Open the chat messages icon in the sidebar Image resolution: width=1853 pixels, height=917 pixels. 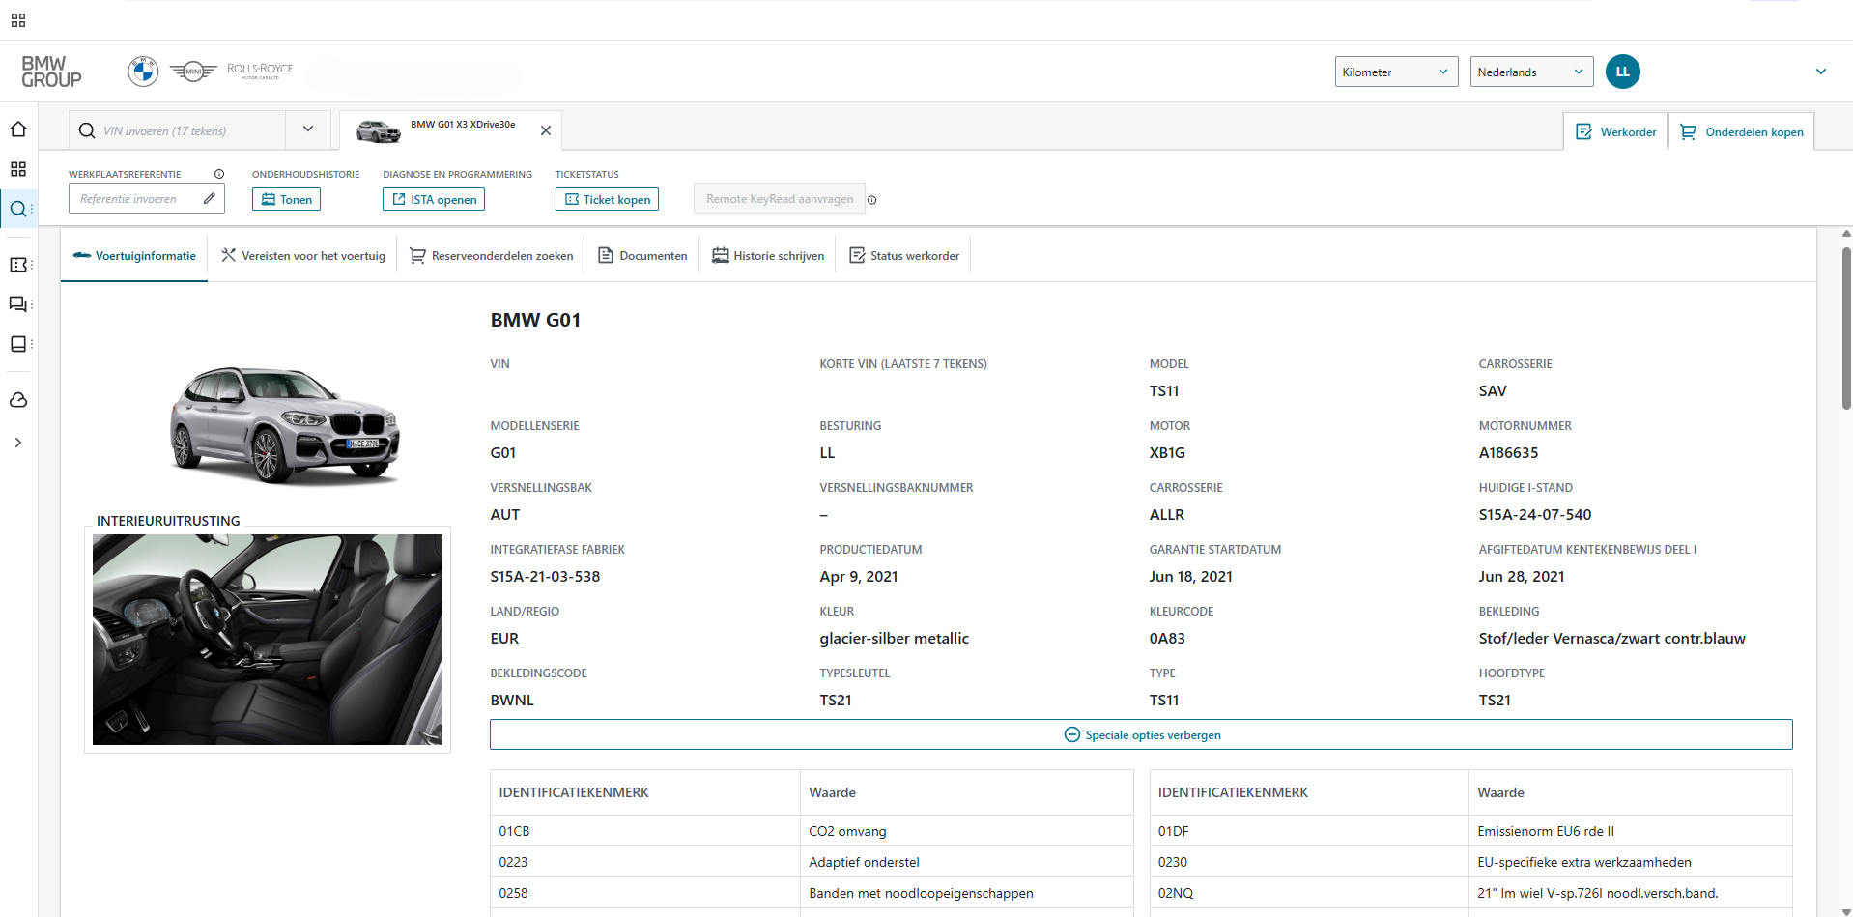(17, 303)
